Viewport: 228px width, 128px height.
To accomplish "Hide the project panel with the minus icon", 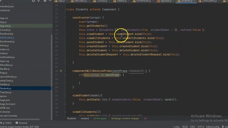I will [x=50, y=1].
